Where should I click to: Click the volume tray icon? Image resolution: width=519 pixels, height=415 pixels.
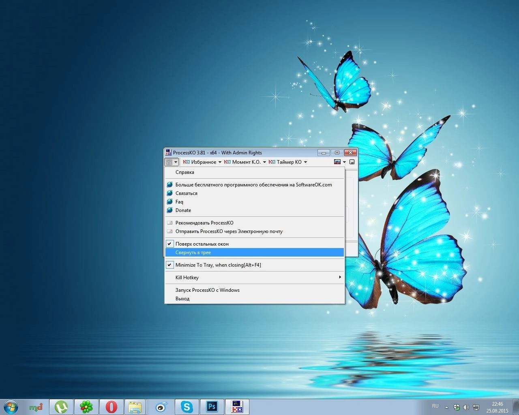[x=466, y=408]
